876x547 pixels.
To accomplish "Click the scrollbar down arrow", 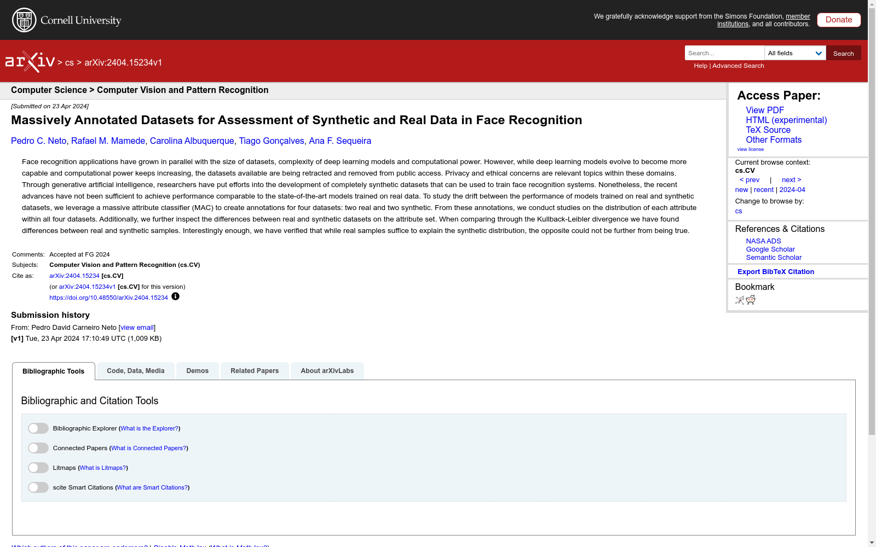I will click(872, 543).
